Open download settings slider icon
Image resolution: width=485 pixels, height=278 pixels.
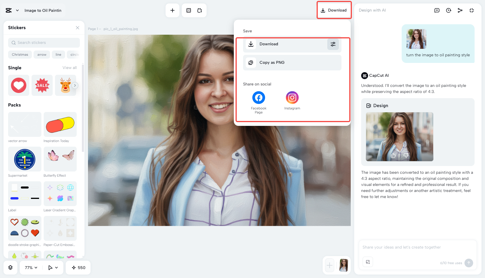(x=333, y=44)
